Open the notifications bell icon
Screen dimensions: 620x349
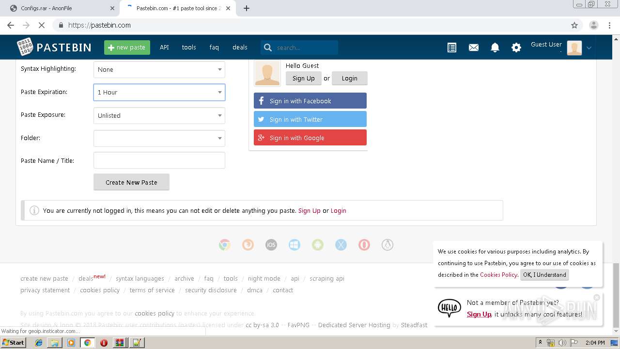[x=495, y=48]
